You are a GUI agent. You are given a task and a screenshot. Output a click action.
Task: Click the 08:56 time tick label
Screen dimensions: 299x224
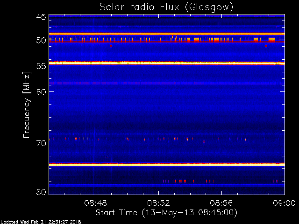(x=221, y=203)
